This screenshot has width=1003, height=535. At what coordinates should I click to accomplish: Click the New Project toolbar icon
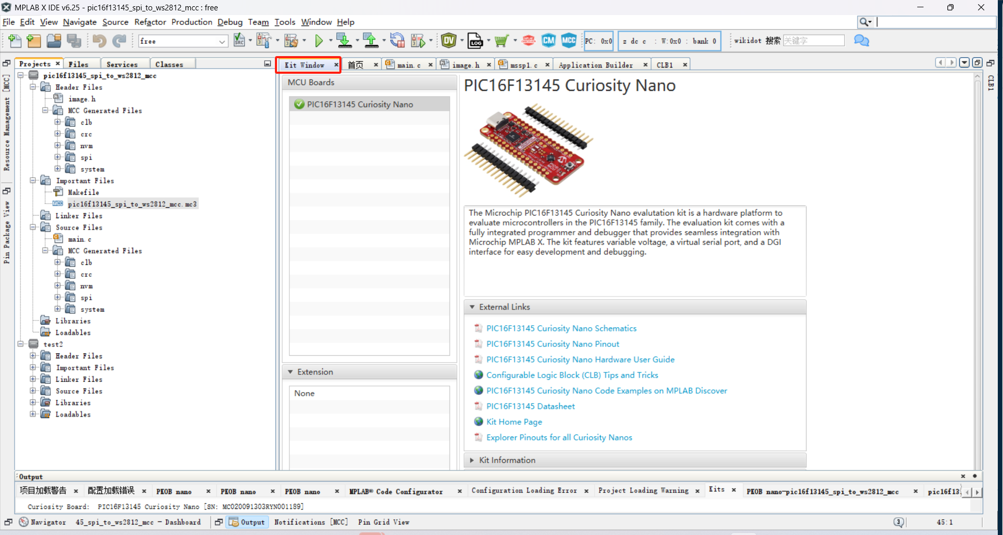point(34,41)
